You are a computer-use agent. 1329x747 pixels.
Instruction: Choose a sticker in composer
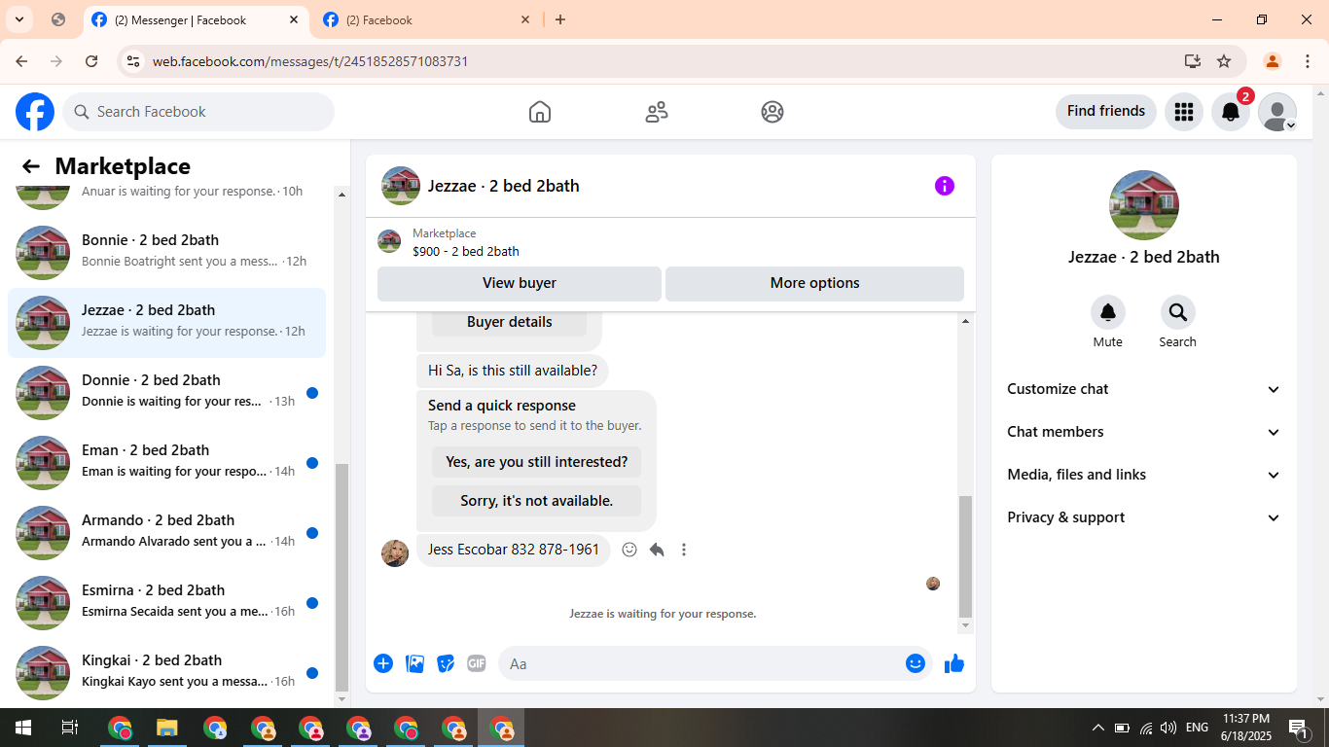(x=446, y=663)
